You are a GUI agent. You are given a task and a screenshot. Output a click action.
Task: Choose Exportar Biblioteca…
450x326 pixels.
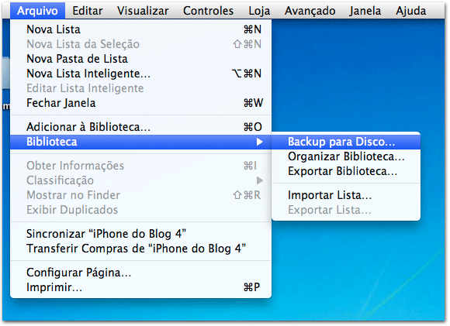(x=346, y=171)
